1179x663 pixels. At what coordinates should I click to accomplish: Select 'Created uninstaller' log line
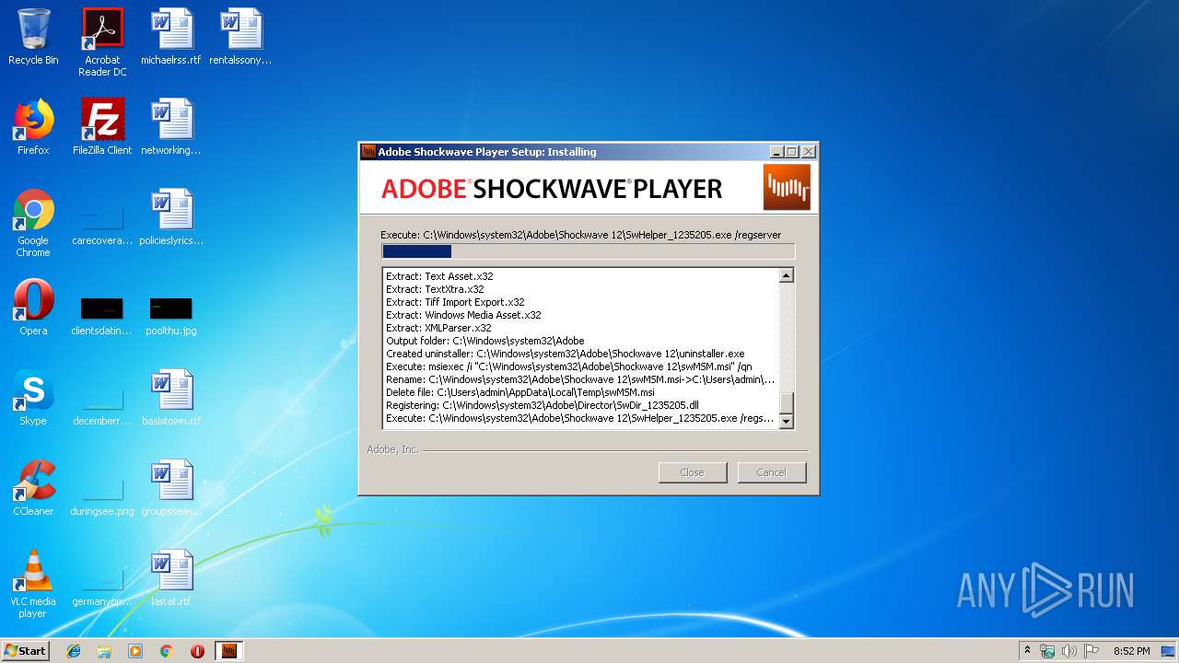[x=565, y=354]
